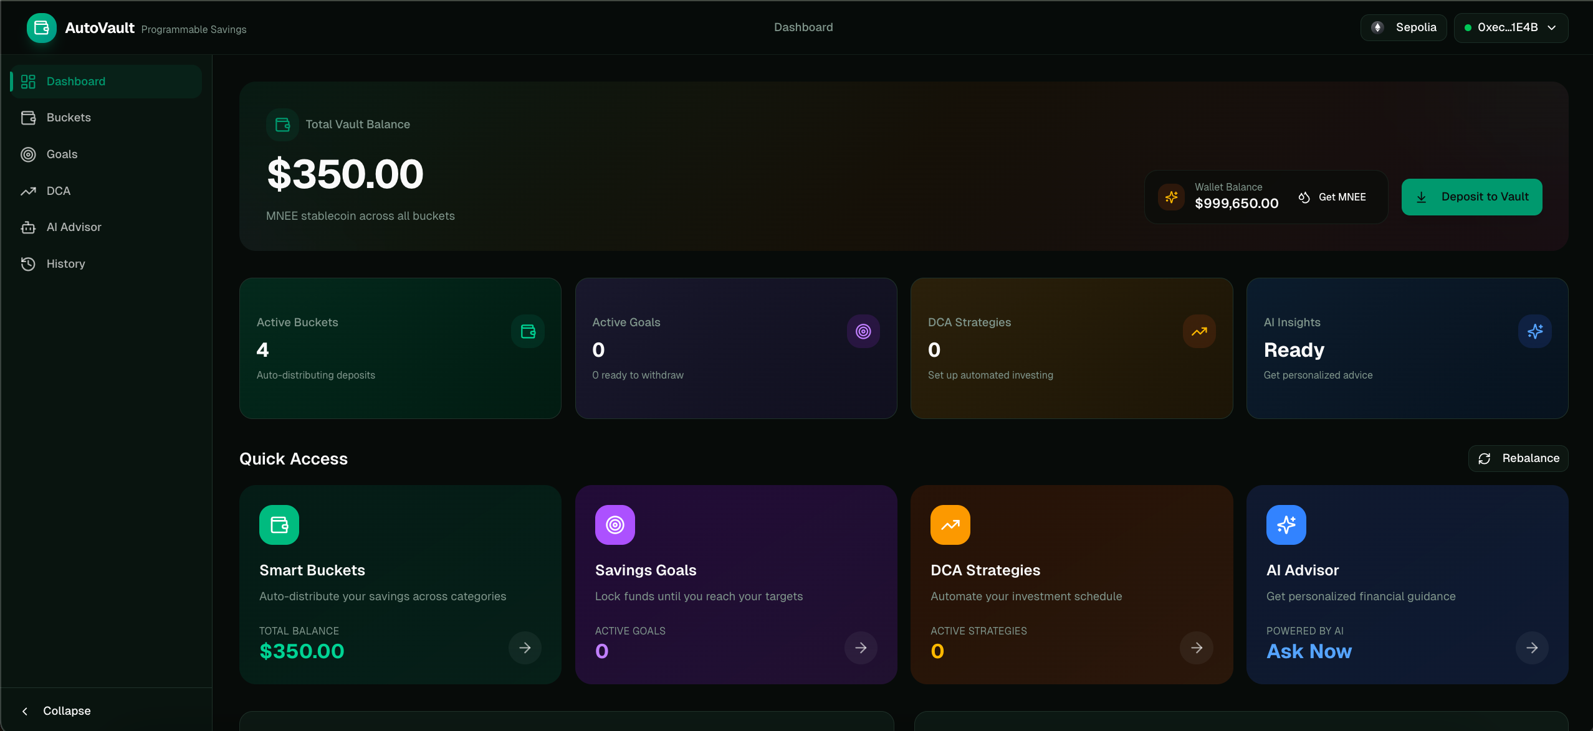Click the Deposit to Vault button
Image resolution: width=1593 pixels, height=731 pixels.
pos(1471,197)
